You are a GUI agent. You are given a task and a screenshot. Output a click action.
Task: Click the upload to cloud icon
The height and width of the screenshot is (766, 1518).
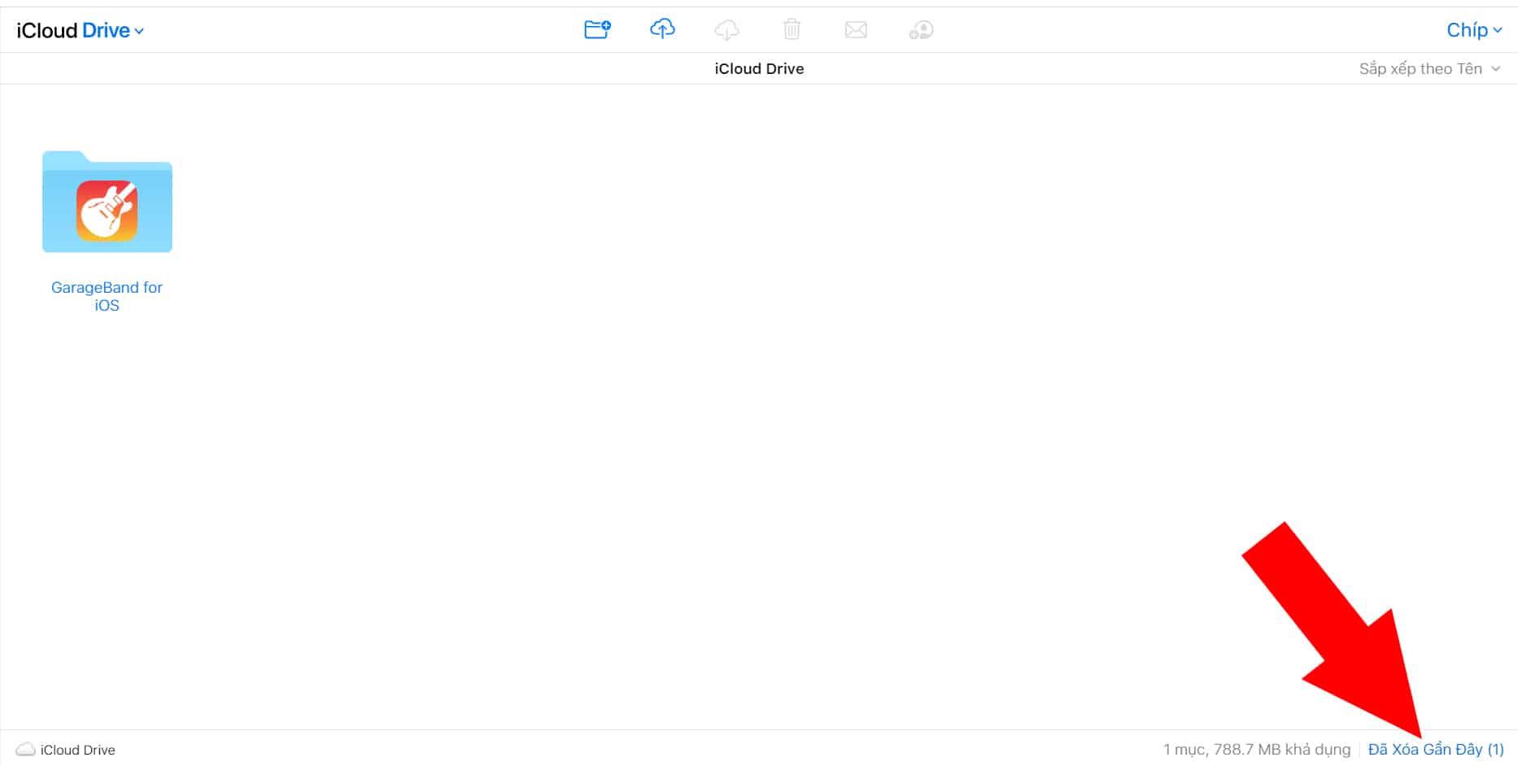tap(662, 30)
